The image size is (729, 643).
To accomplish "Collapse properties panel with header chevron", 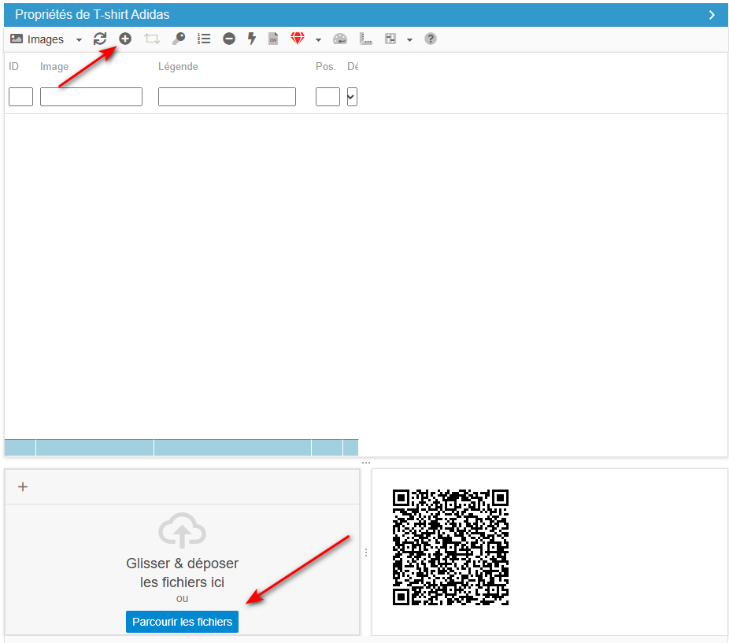I will click(712, 15).
